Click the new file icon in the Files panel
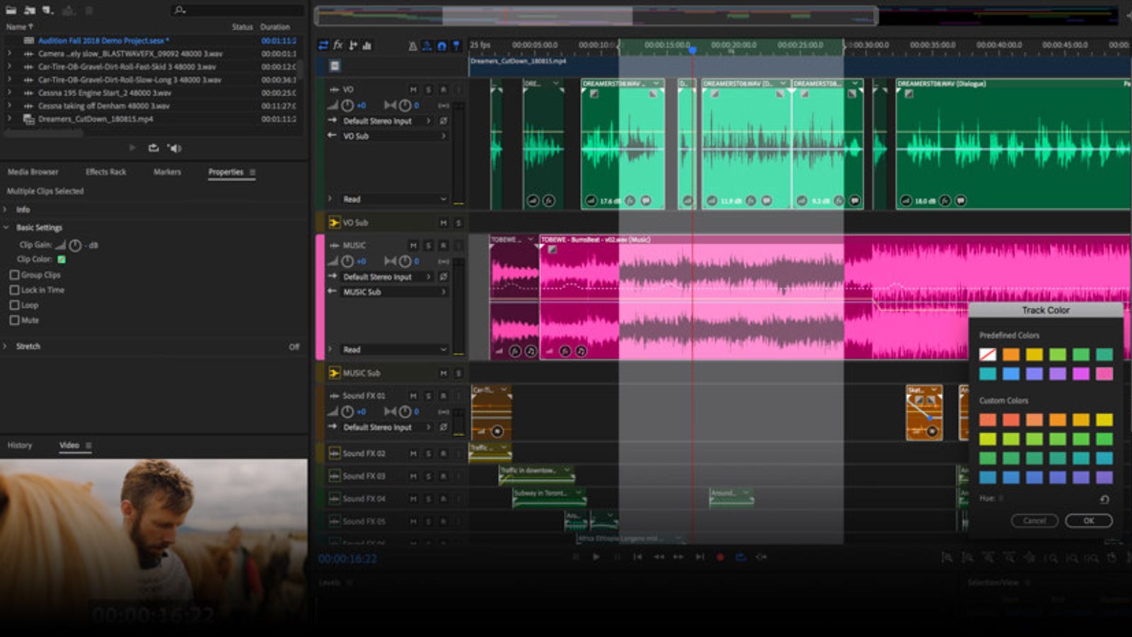 coord(48,10)
